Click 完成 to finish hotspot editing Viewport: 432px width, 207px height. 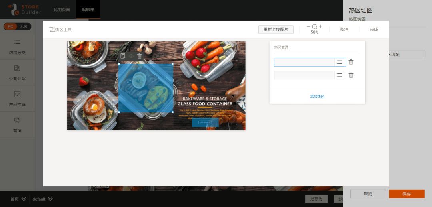click(374, 30)
